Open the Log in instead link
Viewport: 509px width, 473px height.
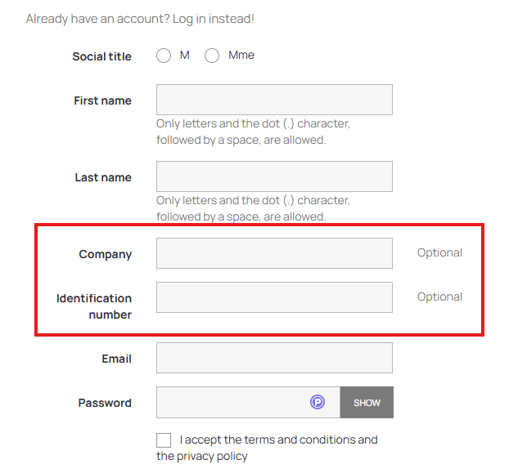pyautogui.click(x=213, y=18)
